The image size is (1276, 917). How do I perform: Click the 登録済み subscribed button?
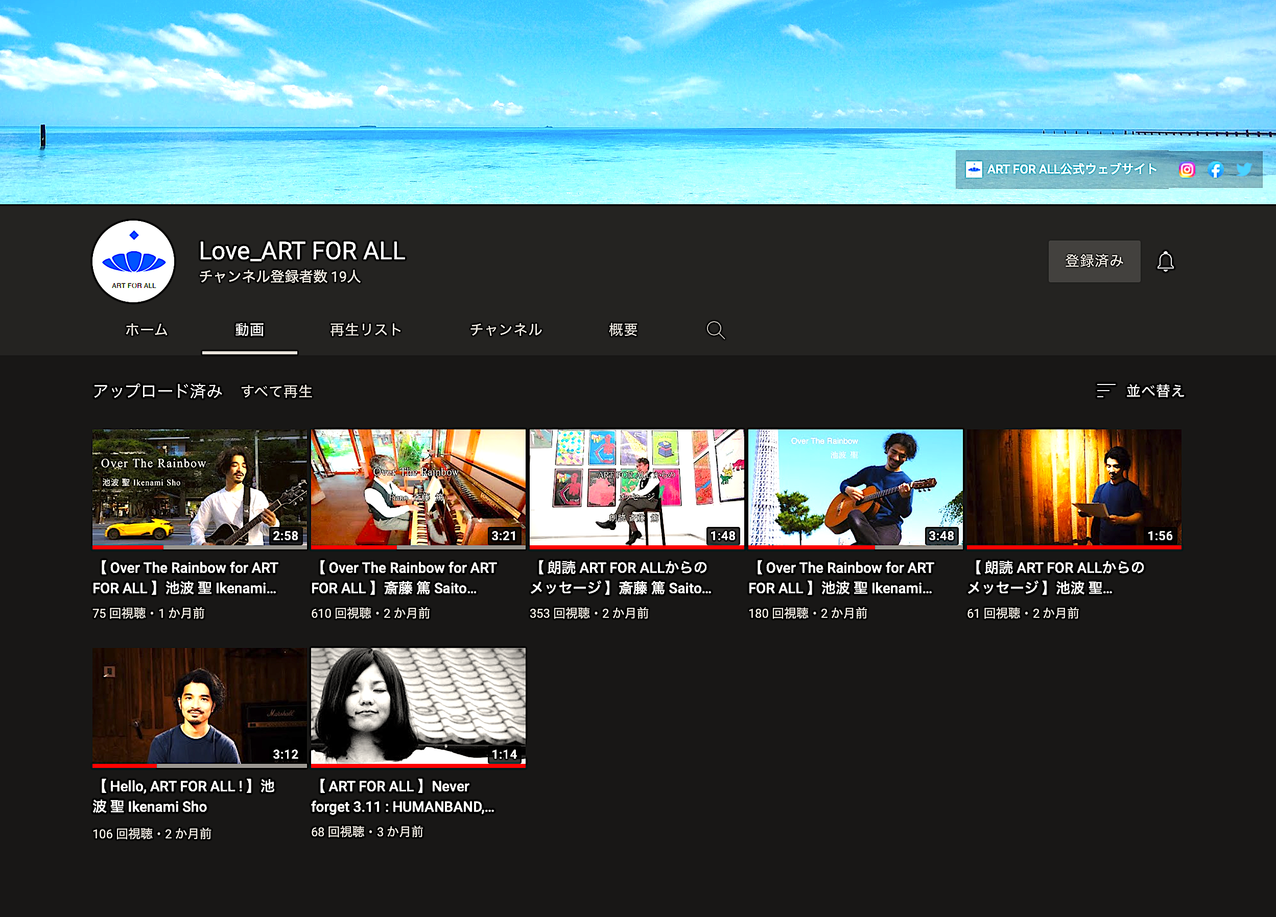(x=1094, y=261)
